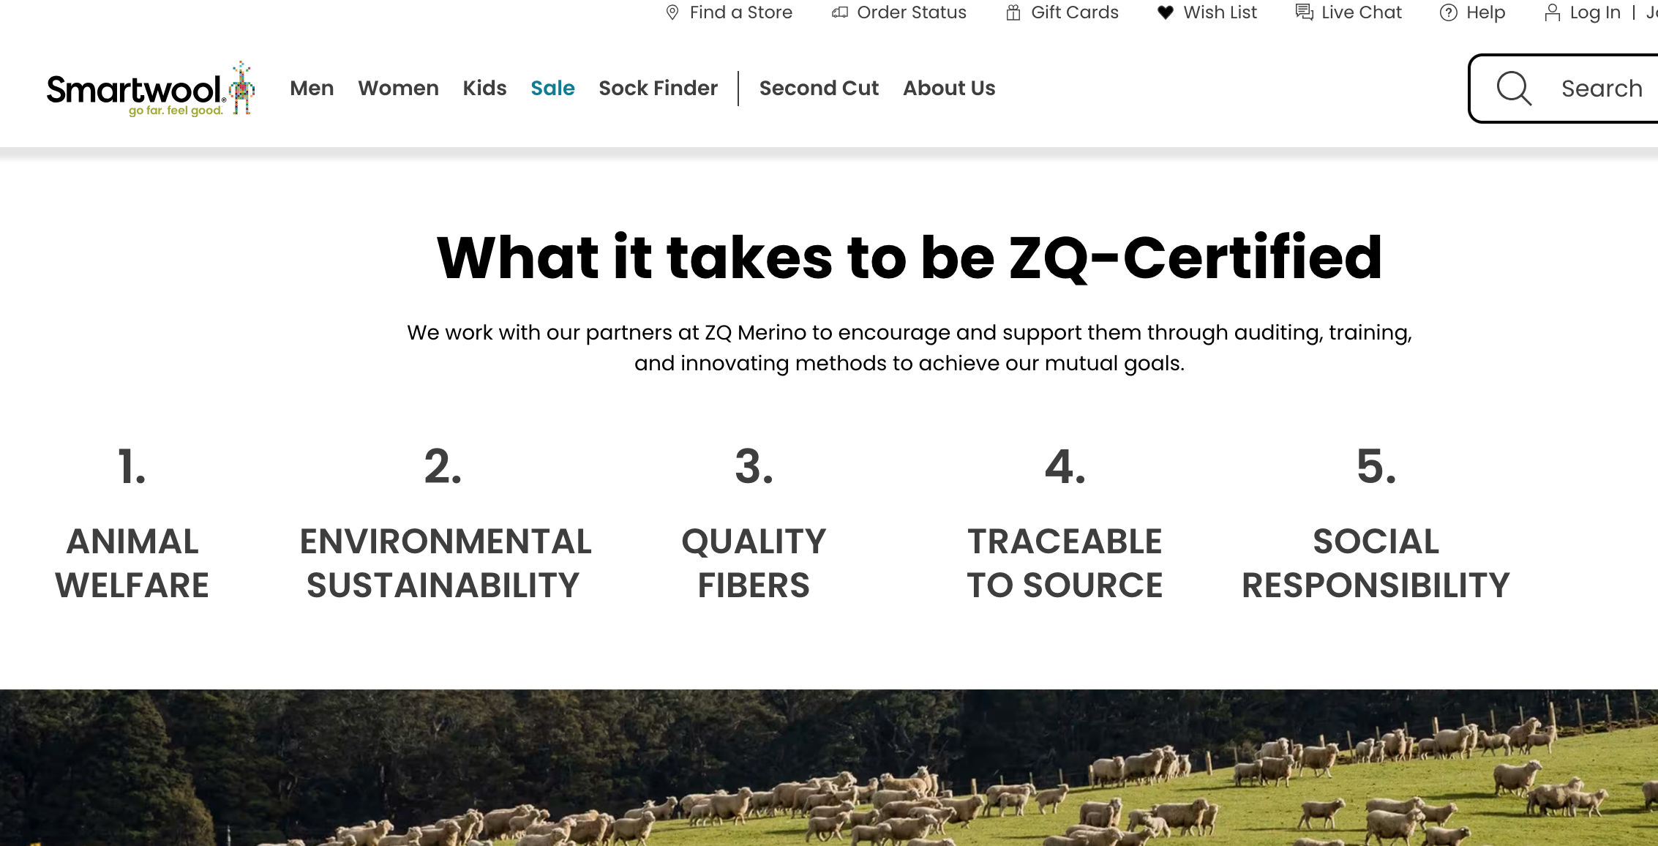Viewport: 1658px width, 846px height.
Task: Open the About Us menu
Action: pos(949,88)
